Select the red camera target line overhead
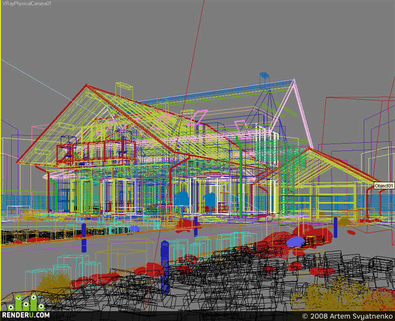 [176, 151]
